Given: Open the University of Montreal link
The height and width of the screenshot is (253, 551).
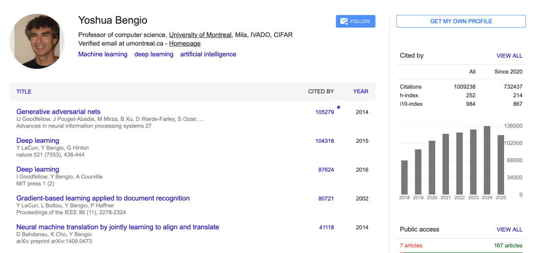Looking at the screenshot, I should [201, 35].
